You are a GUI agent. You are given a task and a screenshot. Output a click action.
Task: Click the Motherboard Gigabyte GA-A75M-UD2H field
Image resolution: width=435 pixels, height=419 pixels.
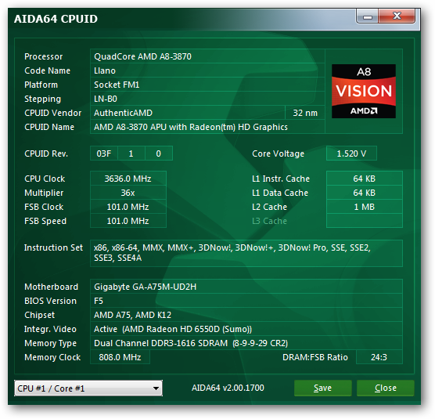(x=246, y=287)
